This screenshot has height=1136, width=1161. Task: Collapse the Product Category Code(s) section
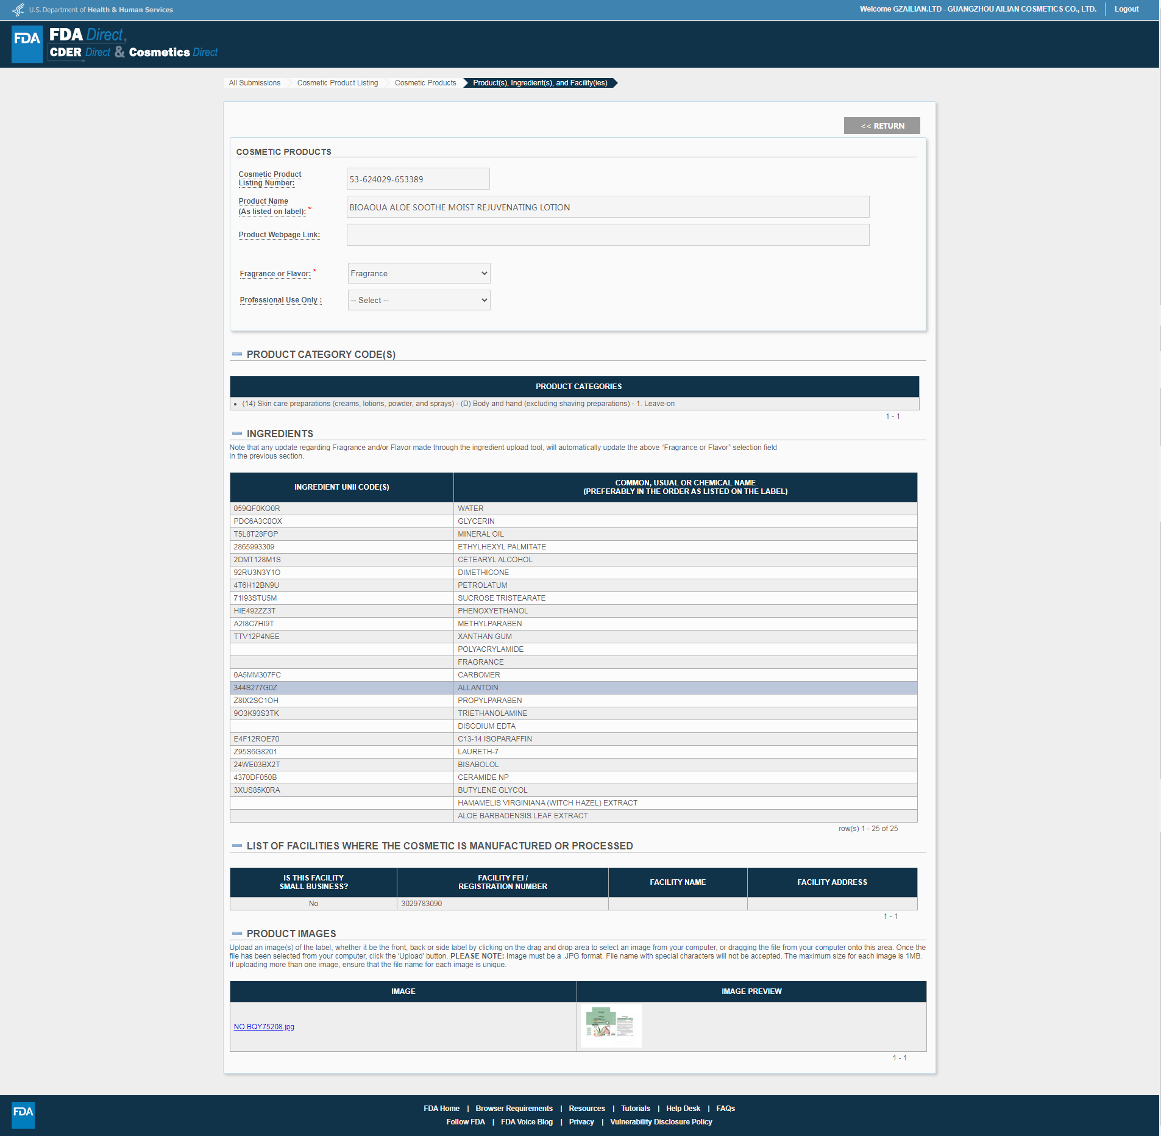tap(237, 354)
